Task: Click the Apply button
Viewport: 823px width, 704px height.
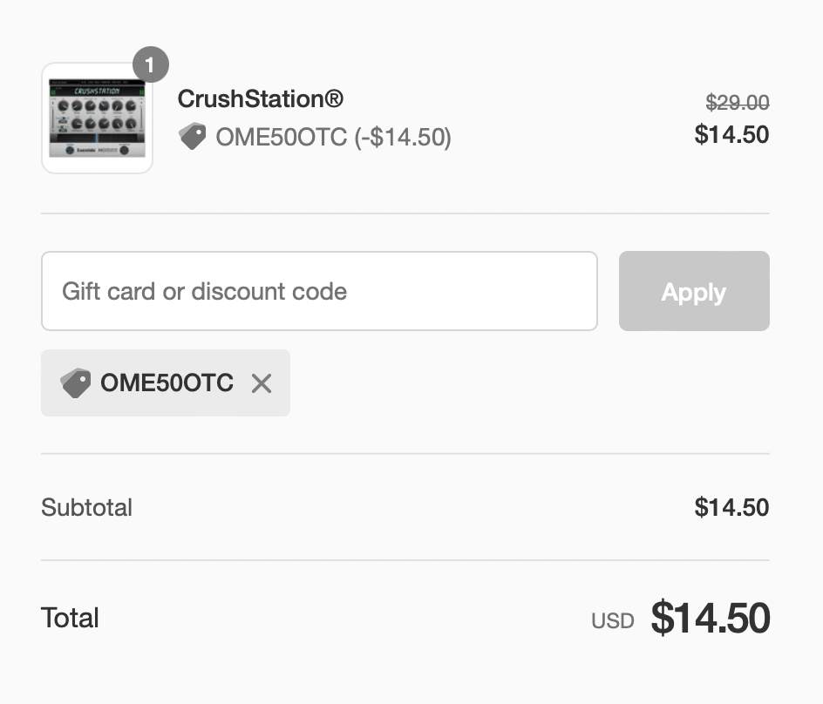Action: click(694, 291)
